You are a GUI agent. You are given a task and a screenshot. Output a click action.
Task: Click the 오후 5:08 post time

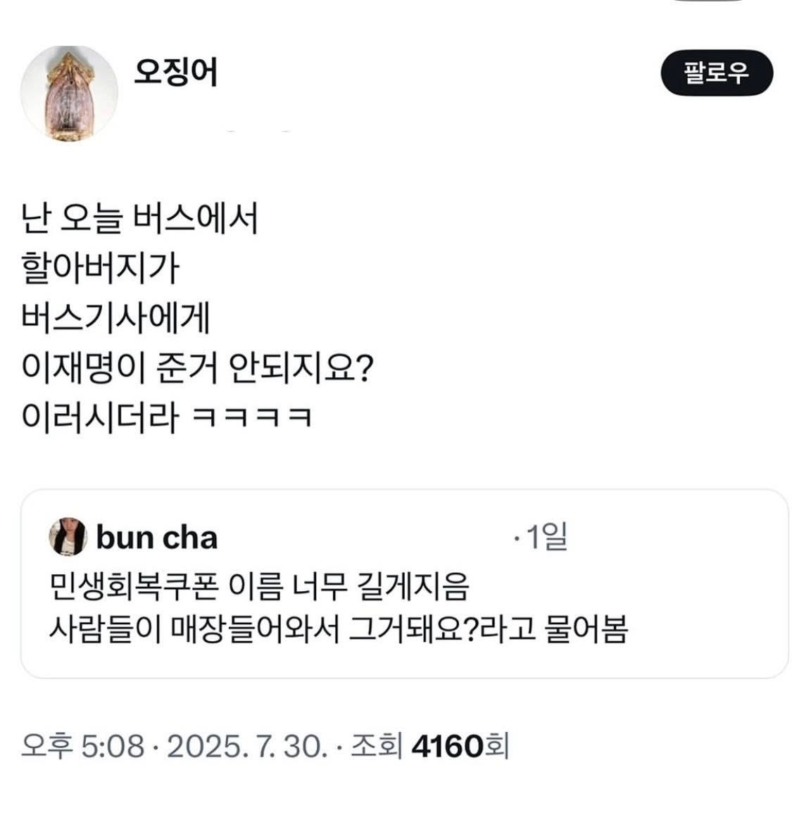click(x=83, y=745)
